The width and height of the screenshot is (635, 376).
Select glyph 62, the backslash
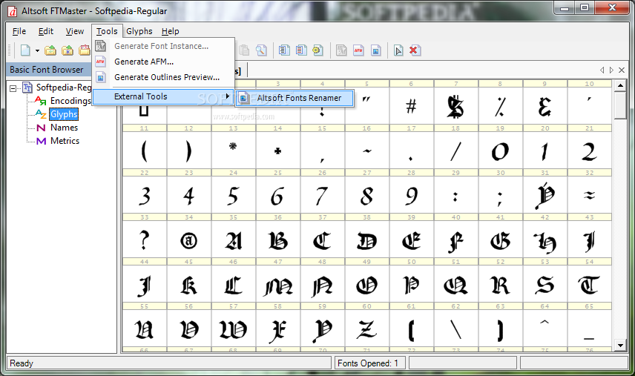455,329
